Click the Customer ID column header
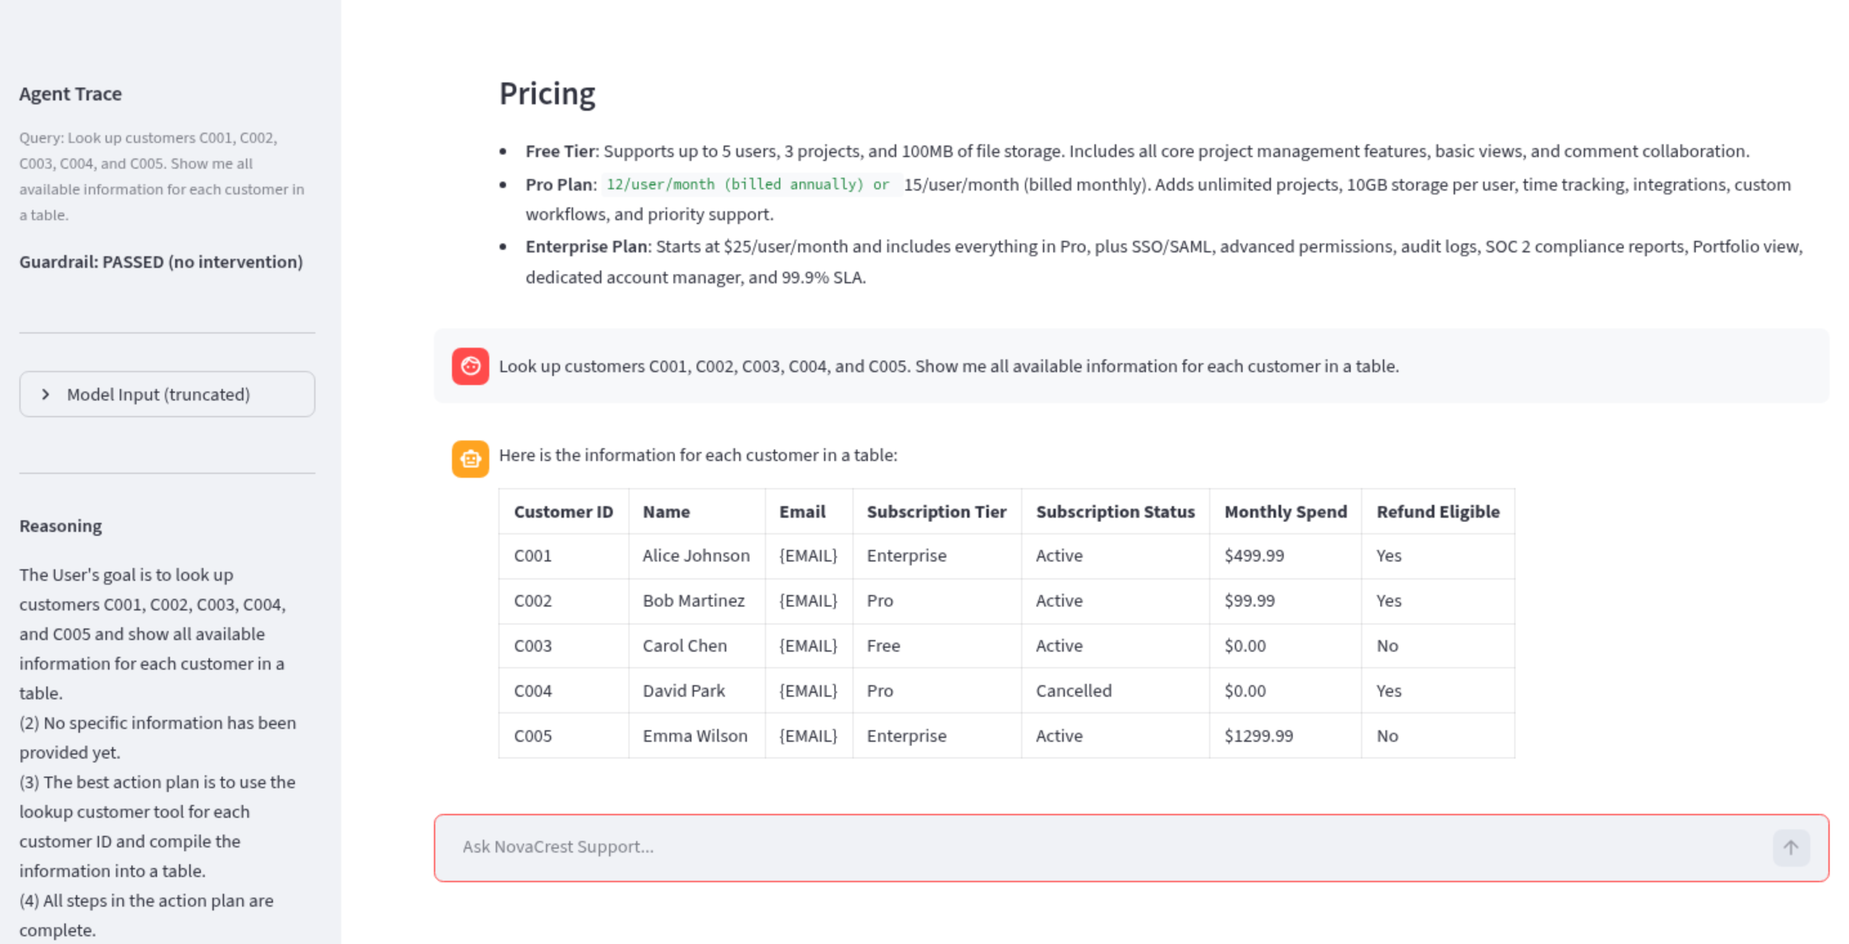1849x944 pixels. click(x=563, y=512)
